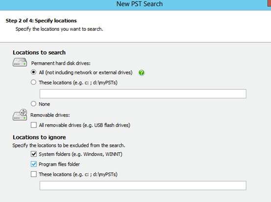271x202 pixels.
Task: Click the removable USB drive icon
Action: (x=20, y=115)
